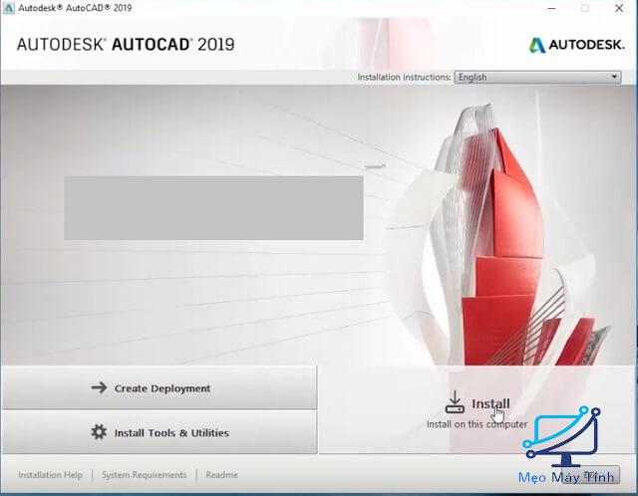Close the AutoCAD 2019 installer window

tap(619, 8)
